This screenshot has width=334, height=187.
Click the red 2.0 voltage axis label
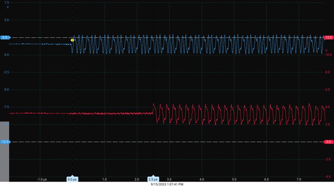pyautogui.click(x=327, y=124)
